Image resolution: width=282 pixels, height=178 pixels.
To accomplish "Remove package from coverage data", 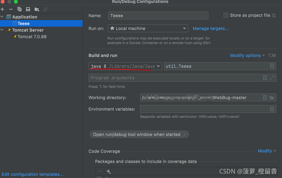I will point(100,171).
